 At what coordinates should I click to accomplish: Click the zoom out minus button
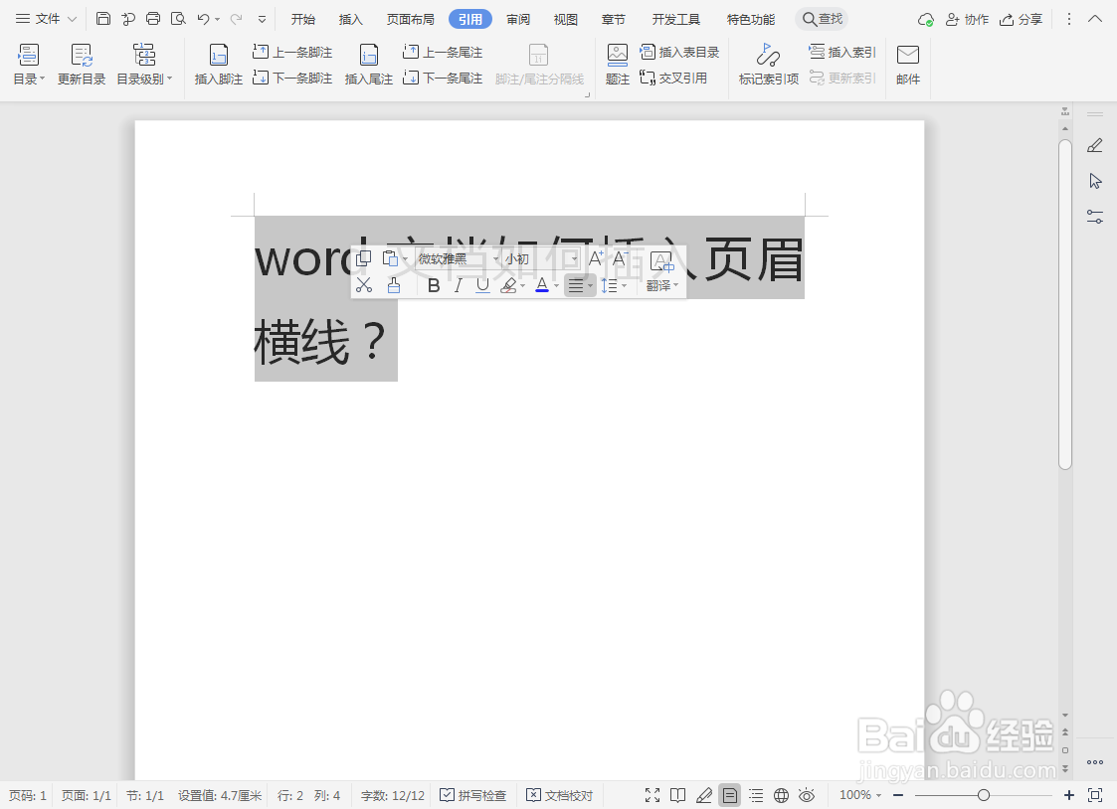tap(898, 795)
